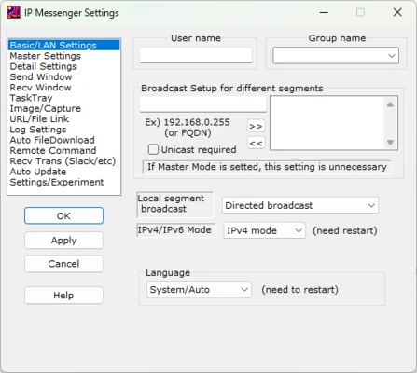Click broadcast list scroll up arrow
The height and width of the screenshot is (373, 417).
point(390,104)
